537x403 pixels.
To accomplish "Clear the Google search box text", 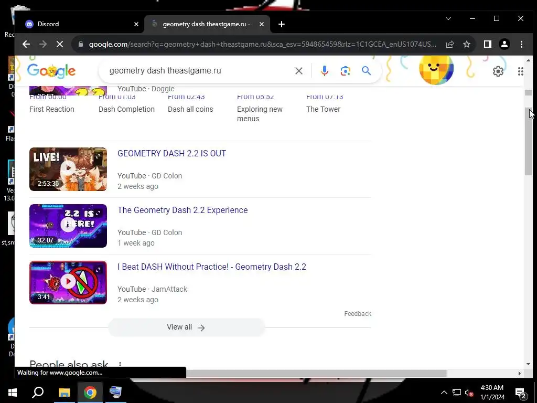I will click(298, 71).
